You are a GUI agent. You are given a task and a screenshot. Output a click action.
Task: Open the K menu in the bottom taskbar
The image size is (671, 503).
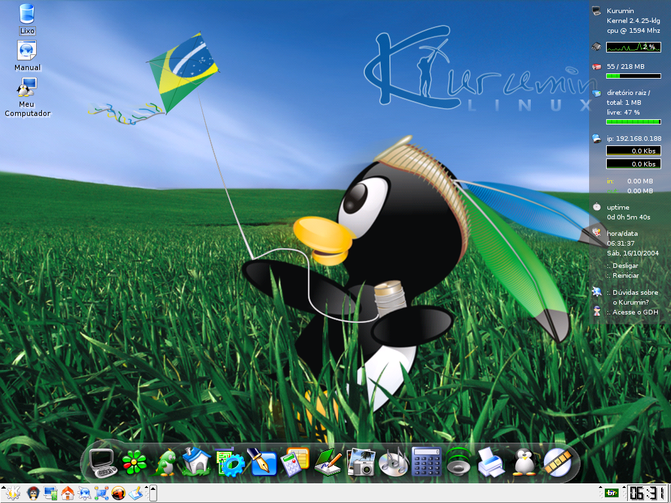[x=13, y=493]
